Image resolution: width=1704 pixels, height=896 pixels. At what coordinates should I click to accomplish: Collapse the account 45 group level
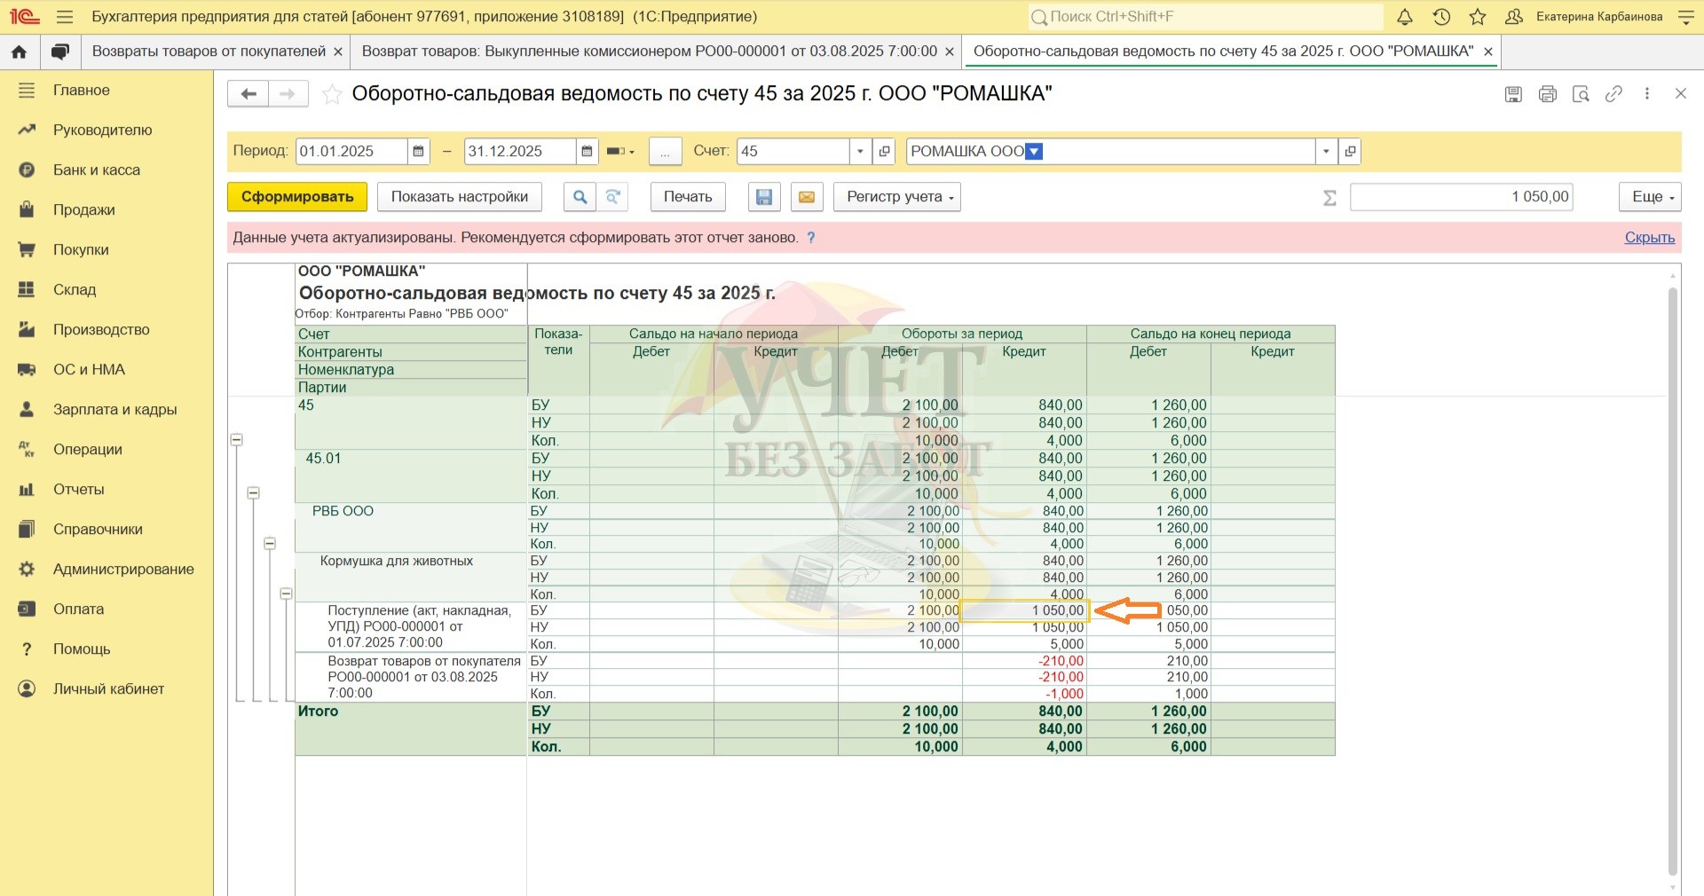click(x=237, y=440)
